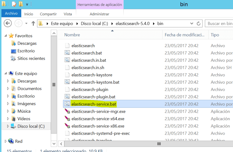Click the Buscar en bin search field
Viewport: 233px width, 152px height.
(x=220, y=24)
